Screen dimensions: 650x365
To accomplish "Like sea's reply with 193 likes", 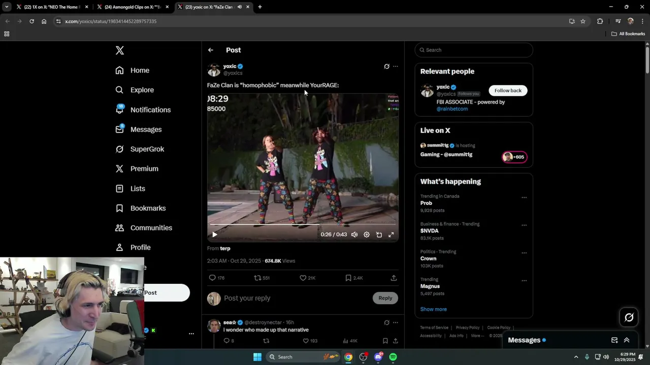I will pyautogui.click(x=310, y=341).
